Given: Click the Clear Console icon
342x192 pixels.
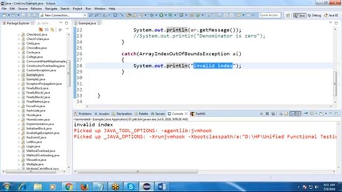Looking at the screenshot, I should pos(282,114).
